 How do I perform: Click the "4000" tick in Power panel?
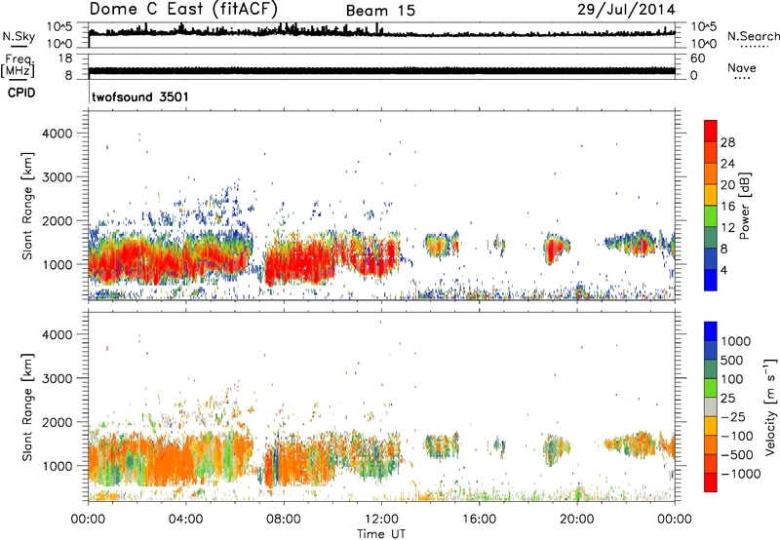click(58, 134)
